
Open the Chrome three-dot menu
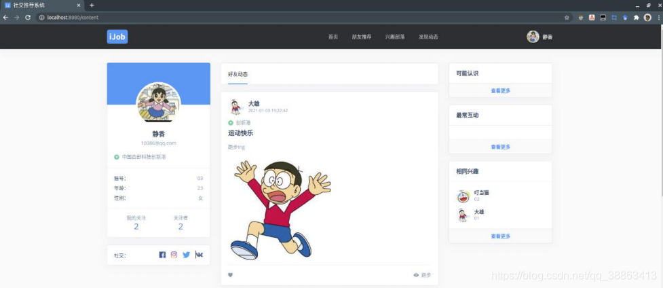659,18
